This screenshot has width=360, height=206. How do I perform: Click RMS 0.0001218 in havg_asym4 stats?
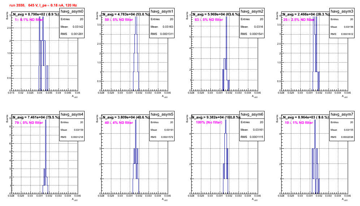[x=72, y=137]
